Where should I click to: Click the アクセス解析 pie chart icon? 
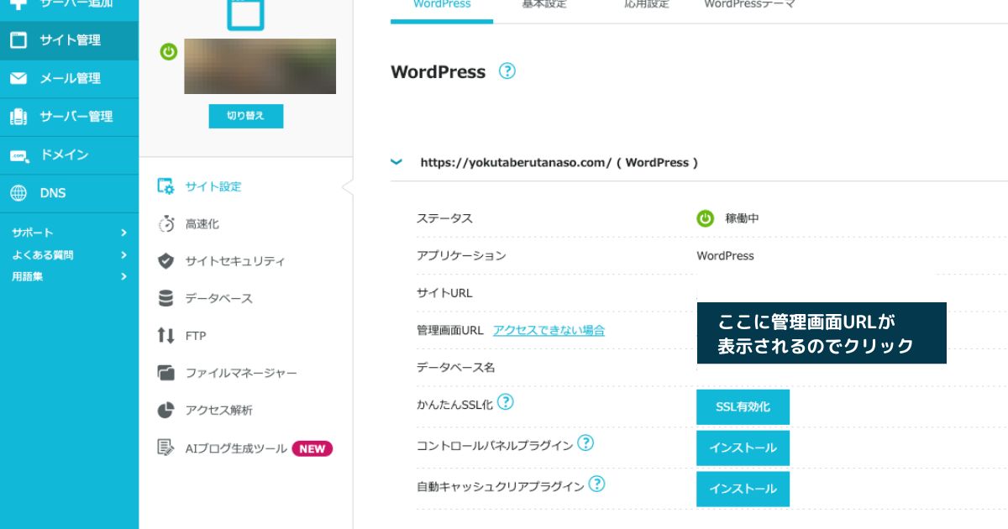pyautogui.click(x=165, y=410)
